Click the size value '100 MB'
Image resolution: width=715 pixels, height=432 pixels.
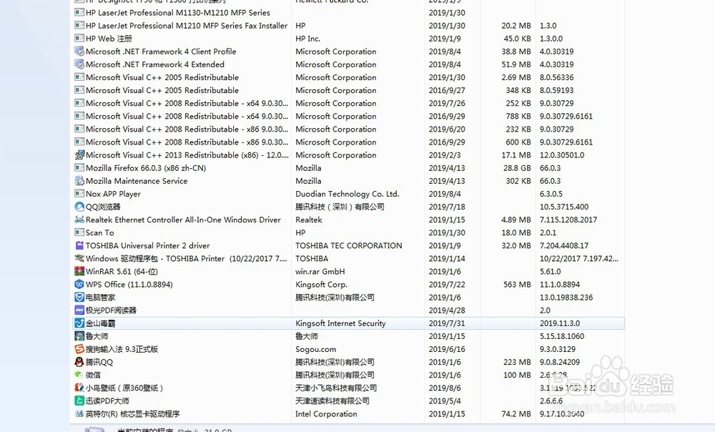click(x=517, y=375)
